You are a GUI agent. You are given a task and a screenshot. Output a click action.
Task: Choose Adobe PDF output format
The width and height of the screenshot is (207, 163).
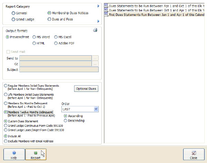(56, 43)
